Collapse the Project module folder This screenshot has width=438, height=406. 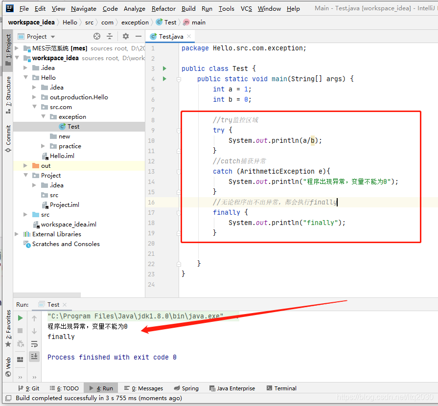point(25,175)
